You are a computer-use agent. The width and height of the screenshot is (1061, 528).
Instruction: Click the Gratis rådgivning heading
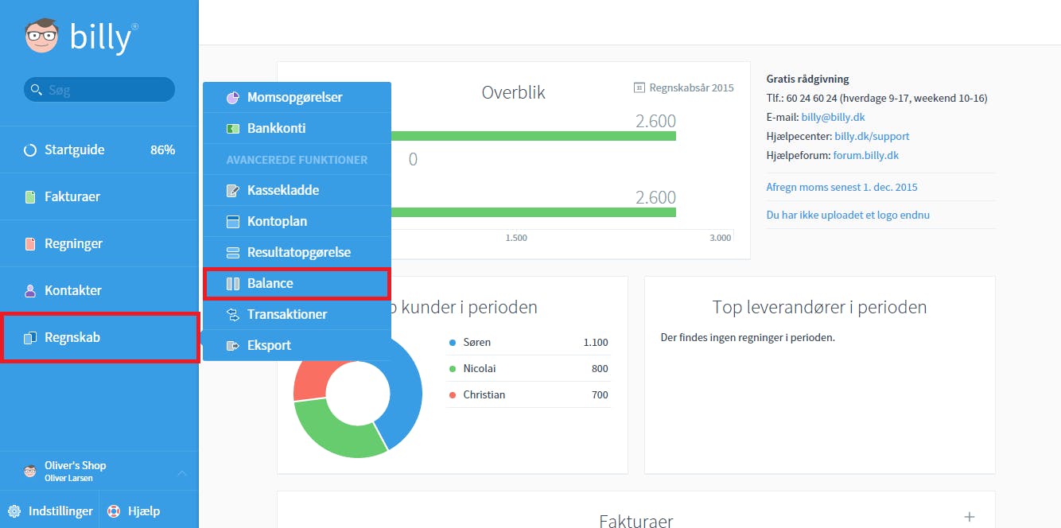(807, 80)
